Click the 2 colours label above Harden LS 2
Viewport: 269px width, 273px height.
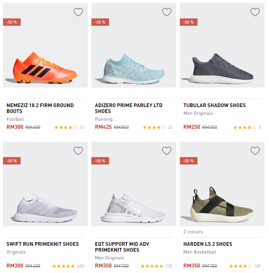pyautogui.click(x=193, y=232)
